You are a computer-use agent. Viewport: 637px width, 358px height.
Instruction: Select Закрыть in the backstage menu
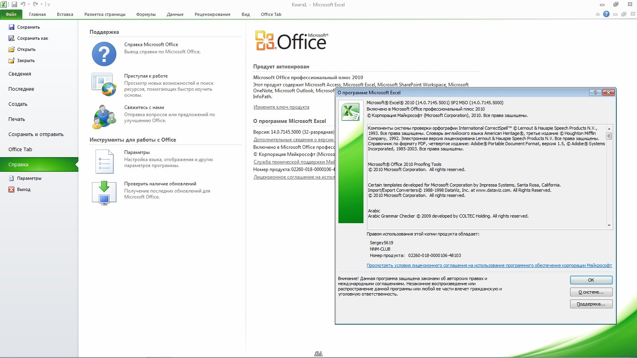pos(25,60)
